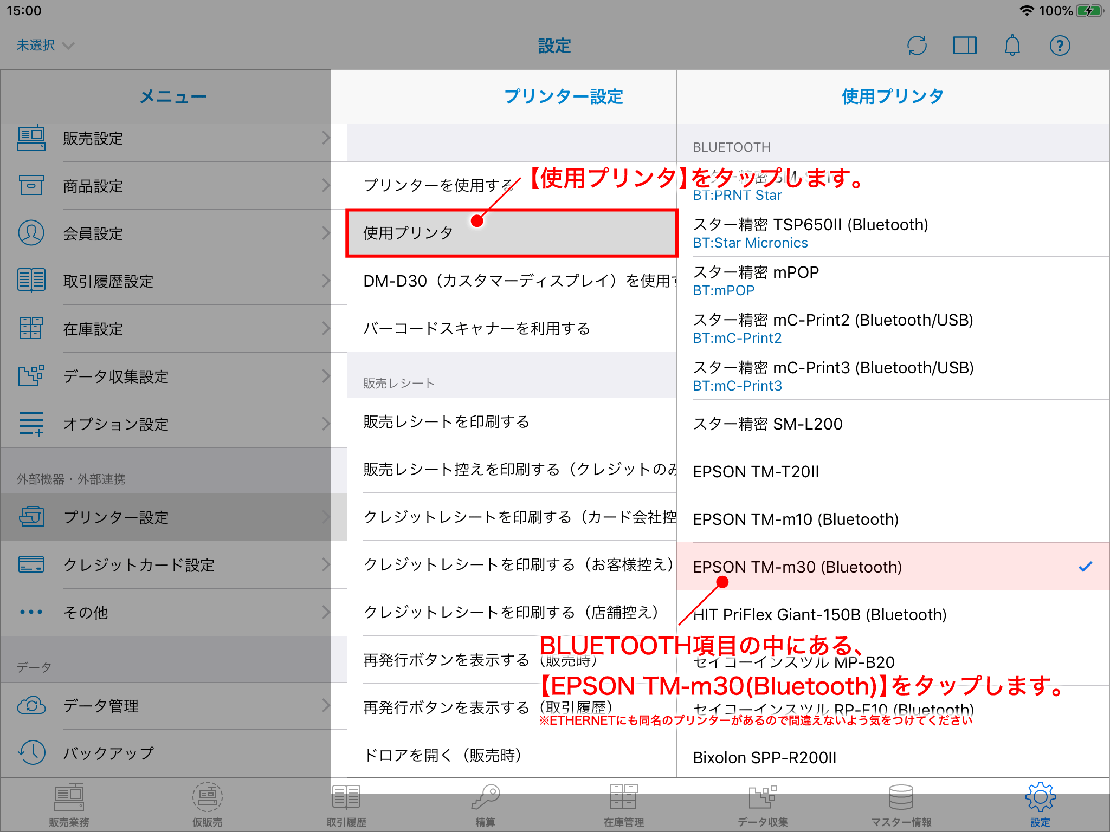Expand 在庫設定 with its chevron
The width and height of the screenshot is (1110, 832).
[x=325, y=328]
